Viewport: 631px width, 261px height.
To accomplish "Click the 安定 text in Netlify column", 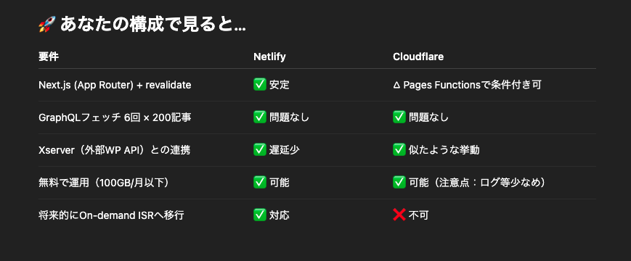I will coord(280,85).
